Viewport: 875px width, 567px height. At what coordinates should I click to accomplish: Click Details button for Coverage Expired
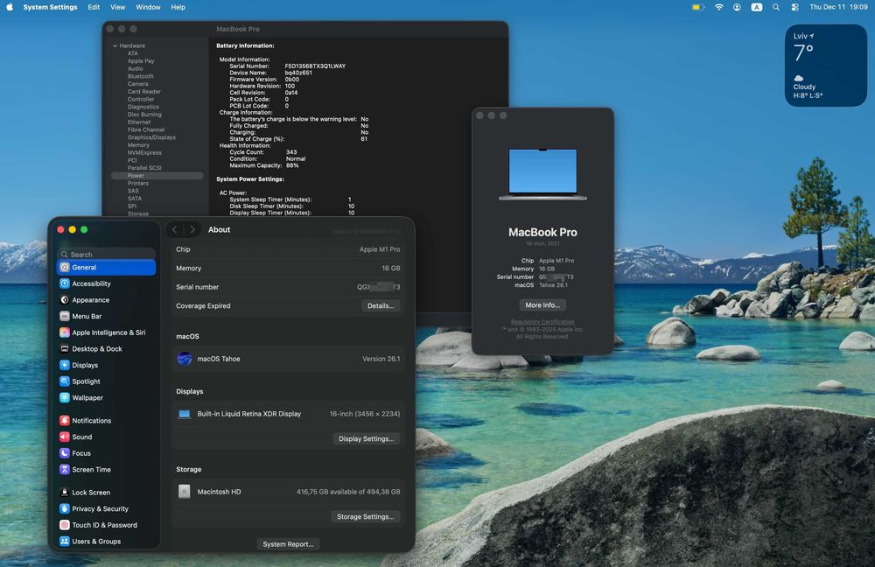[x=381, y=306]
